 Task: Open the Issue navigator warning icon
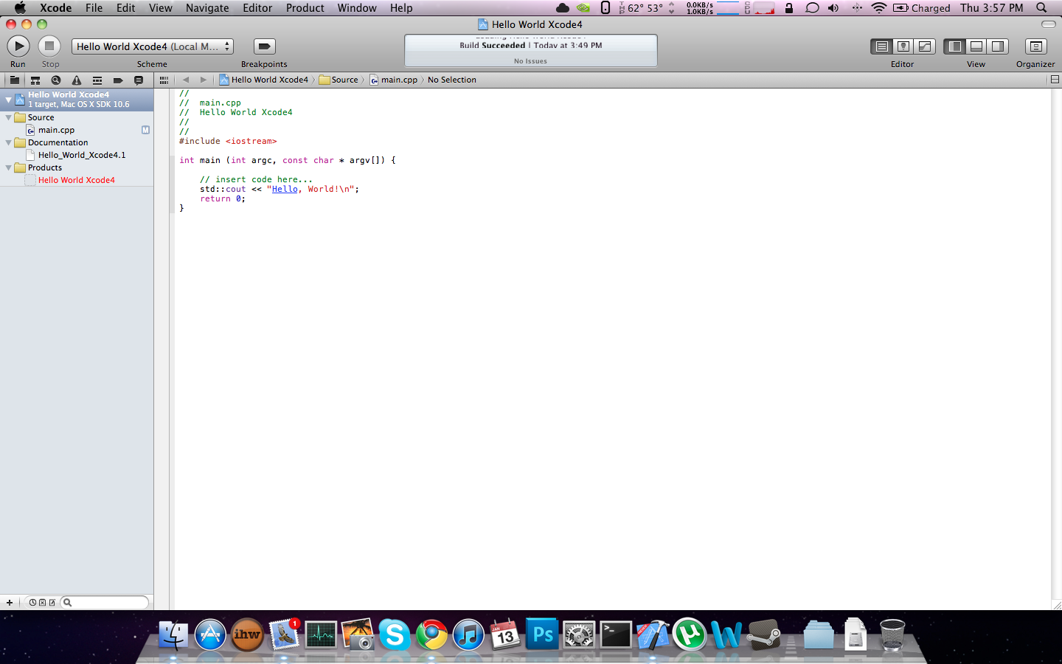76,80
